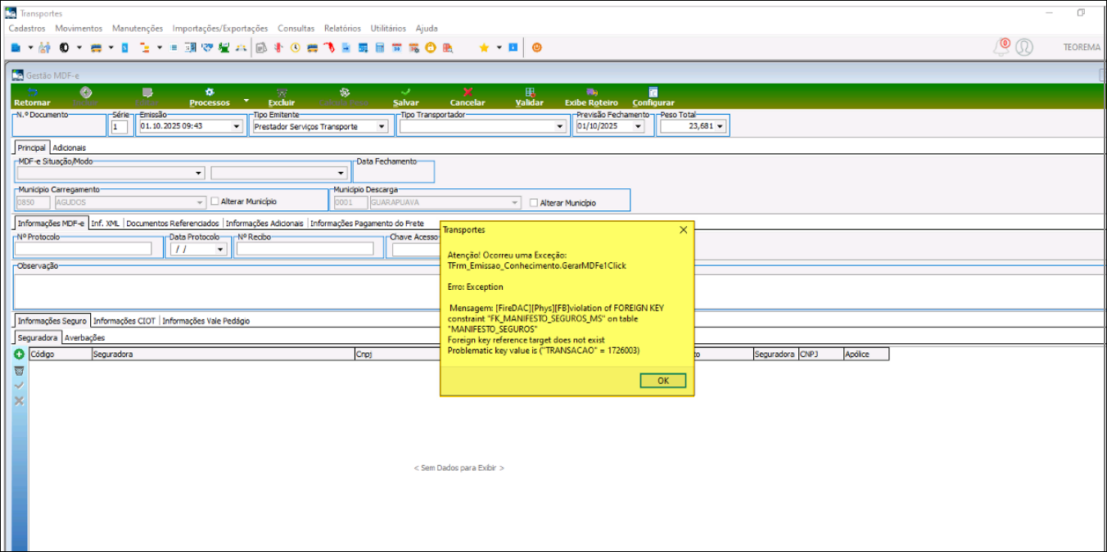Screen dimensions: 1107x552
Task: Open Exibe Roteiro truck icon
Action: (591, 93)
